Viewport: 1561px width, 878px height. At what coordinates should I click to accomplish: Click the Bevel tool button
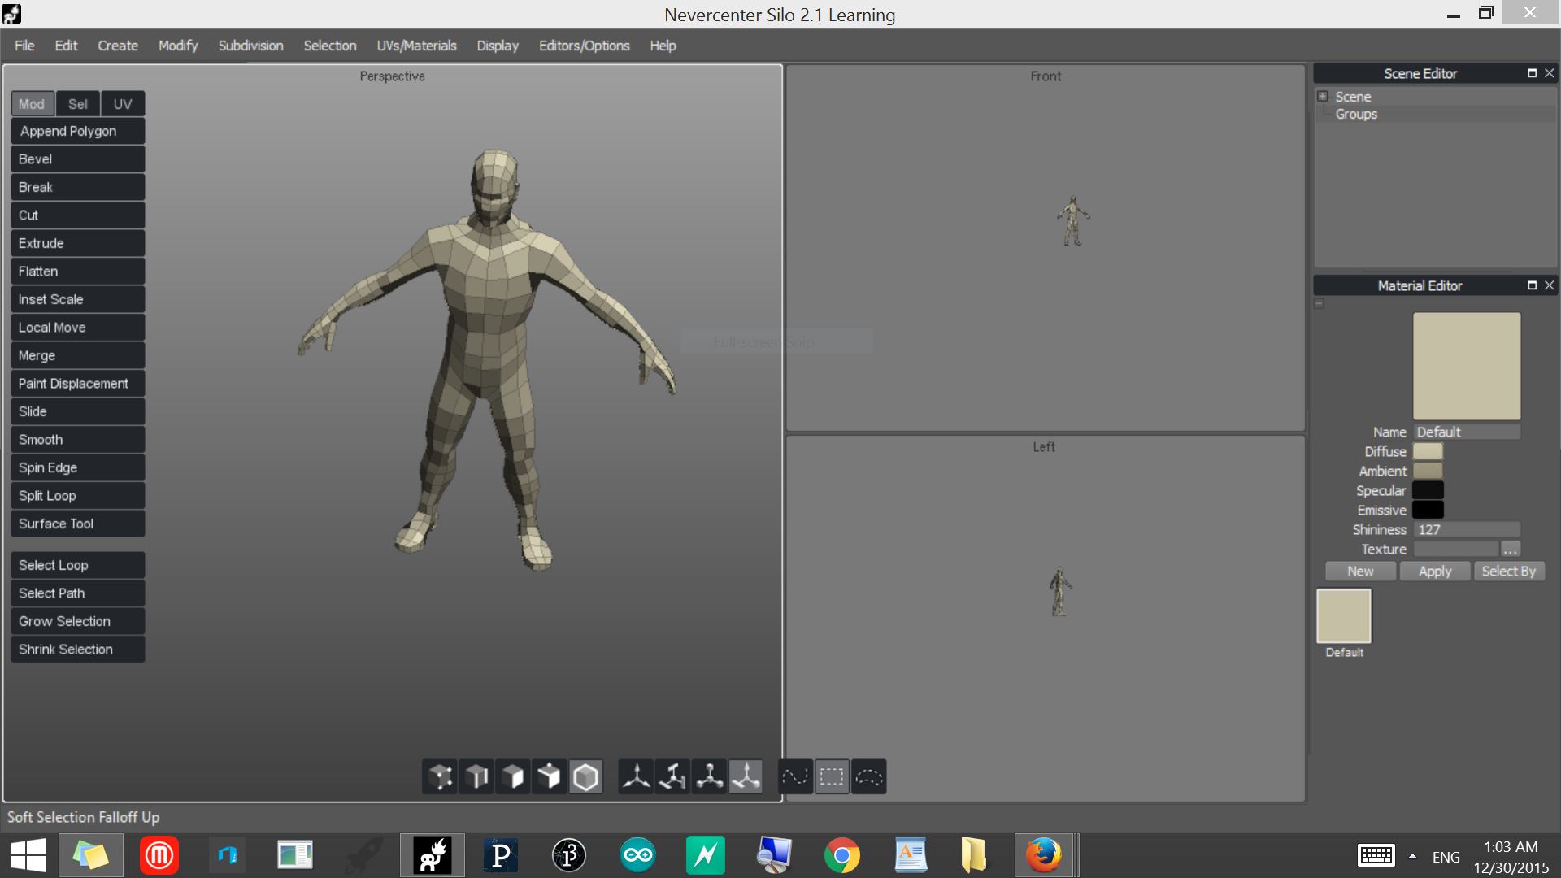pos(78,159)
